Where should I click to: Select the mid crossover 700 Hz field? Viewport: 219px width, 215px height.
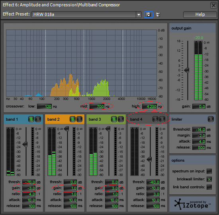(97, 107)
